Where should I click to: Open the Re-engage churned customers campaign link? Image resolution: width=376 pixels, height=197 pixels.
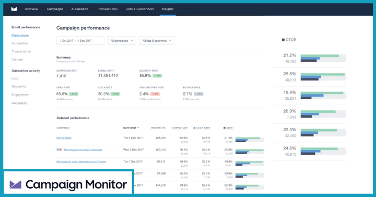[x=83, y=150]
